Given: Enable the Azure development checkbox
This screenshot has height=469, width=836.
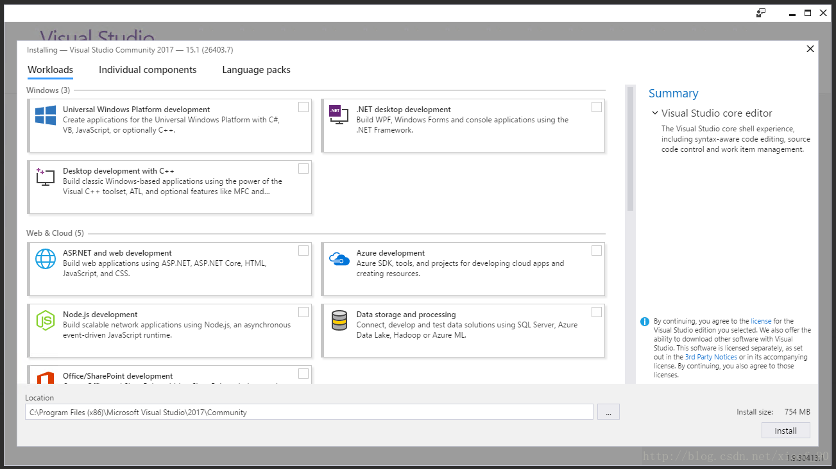Looking at the screenshot, I should coord(597,251).
